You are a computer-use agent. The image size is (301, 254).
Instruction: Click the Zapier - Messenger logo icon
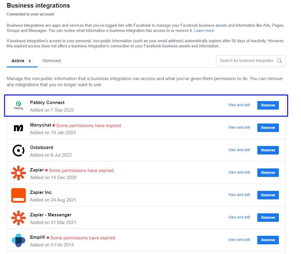(19, 218)
